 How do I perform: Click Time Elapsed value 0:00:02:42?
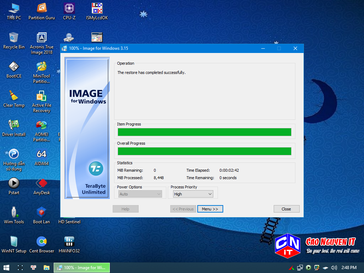coord(229,170)
